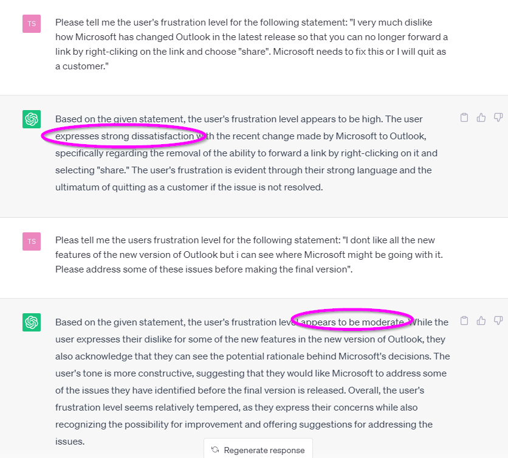Click the second TS user avatar
508x458 pixels.
tap(32, 241)
